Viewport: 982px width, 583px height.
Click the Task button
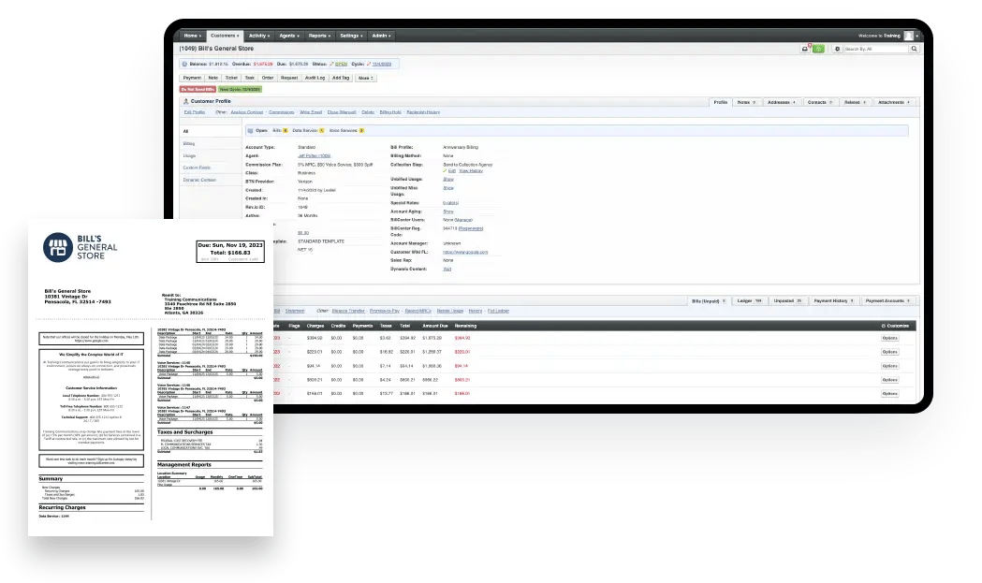250,79
